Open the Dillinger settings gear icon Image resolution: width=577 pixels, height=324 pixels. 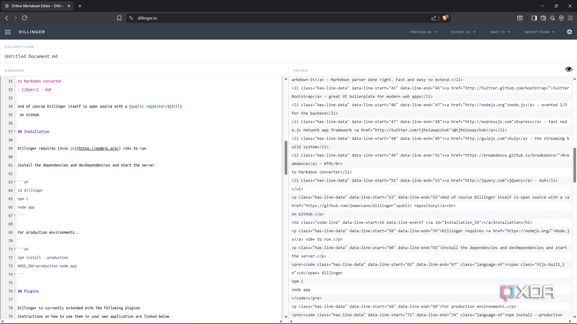tap(569, 32)
